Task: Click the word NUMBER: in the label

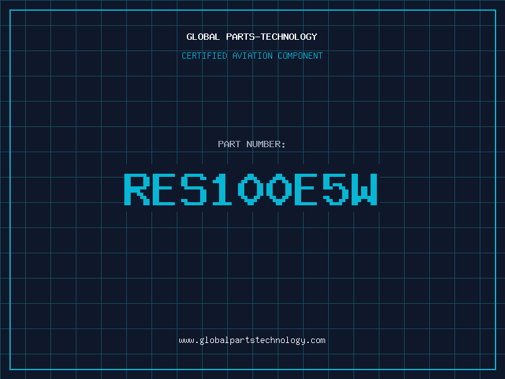Action: pyautogui.click(x=266, y=144)
